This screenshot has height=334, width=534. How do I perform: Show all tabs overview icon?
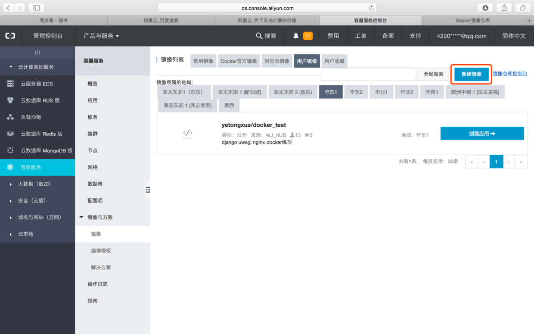522,8
